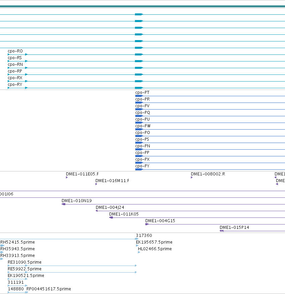The height and width of the screenshot is (294, 285).
Task: Select EST RH35943.5prime
Action: 17,249
